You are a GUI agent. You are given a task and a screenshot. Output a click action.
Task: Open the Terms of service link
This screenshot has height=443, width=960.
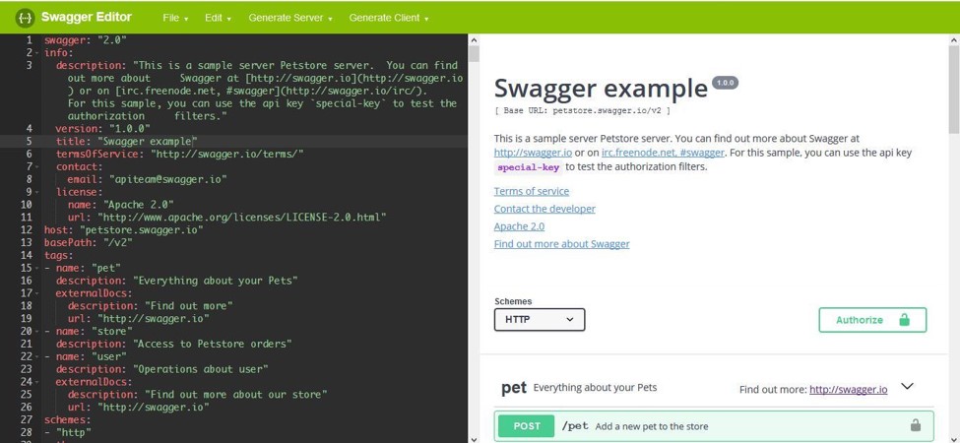coord(532,191)
